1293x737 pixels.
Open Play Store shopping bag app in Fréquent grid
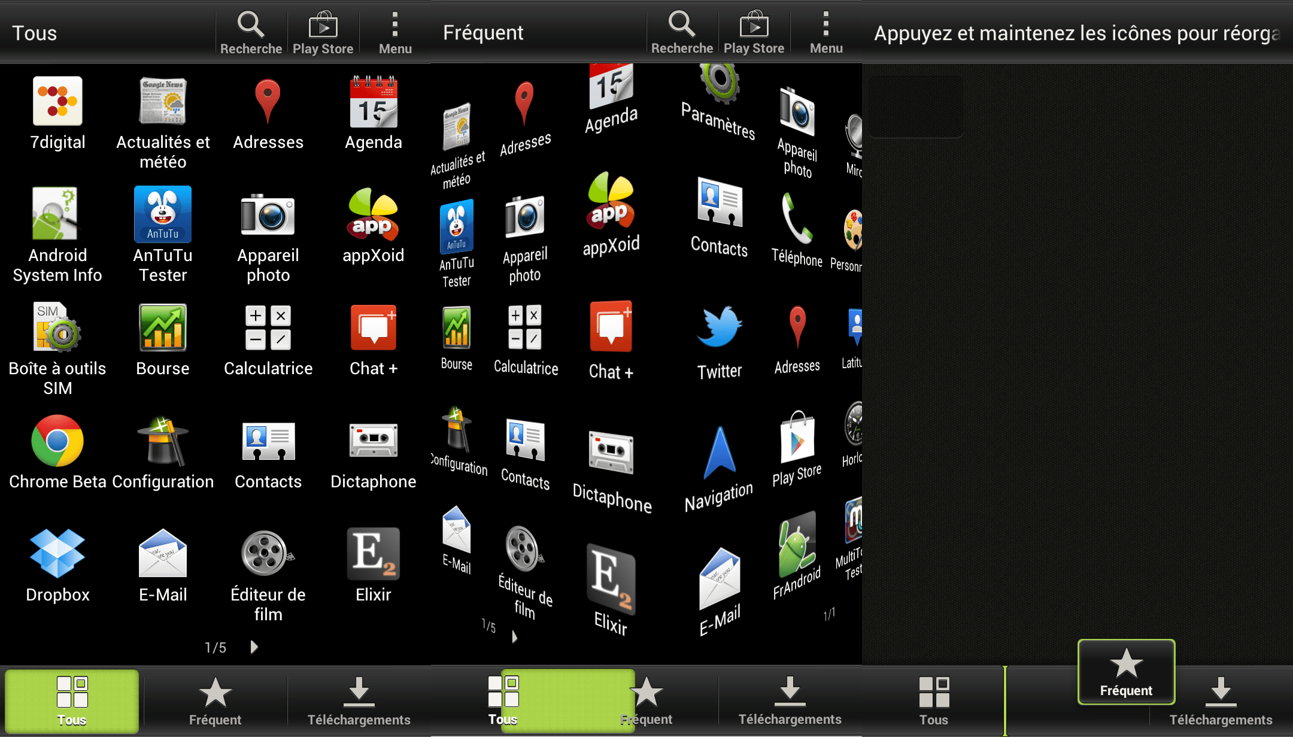pos(797,449)
